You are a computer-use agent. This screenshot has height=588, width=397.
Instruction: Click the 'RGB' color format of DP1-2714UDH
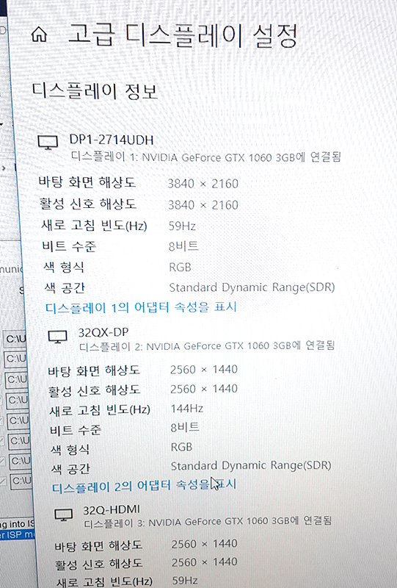coord(180,268)
